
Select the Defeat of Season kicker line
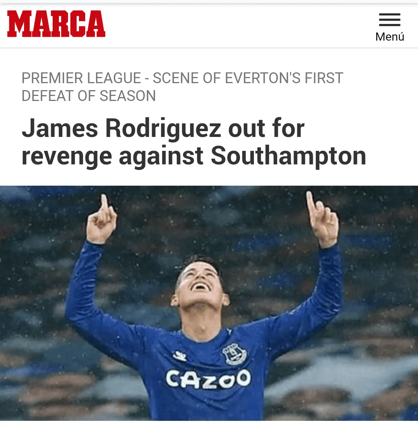(x=89, y=96)
